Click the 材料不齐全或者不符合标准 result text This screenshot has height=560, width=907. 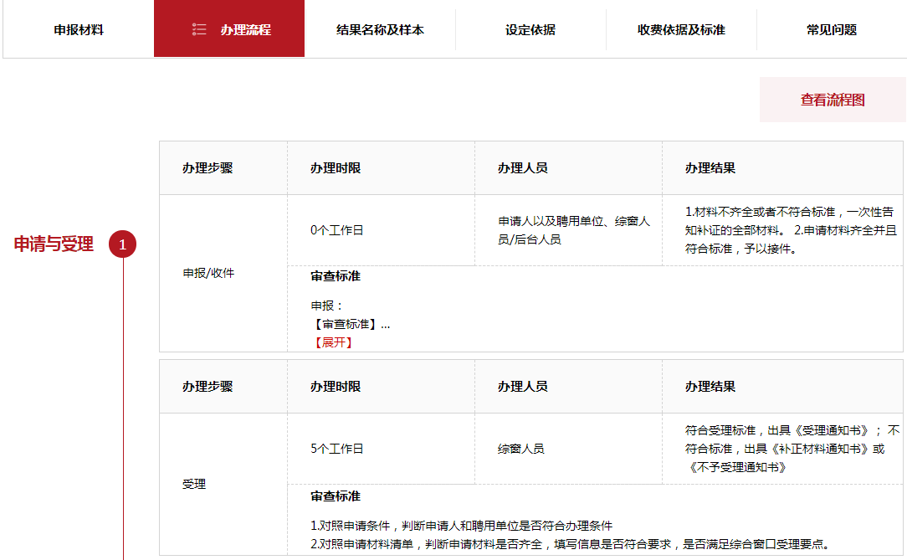pos(791,230)
